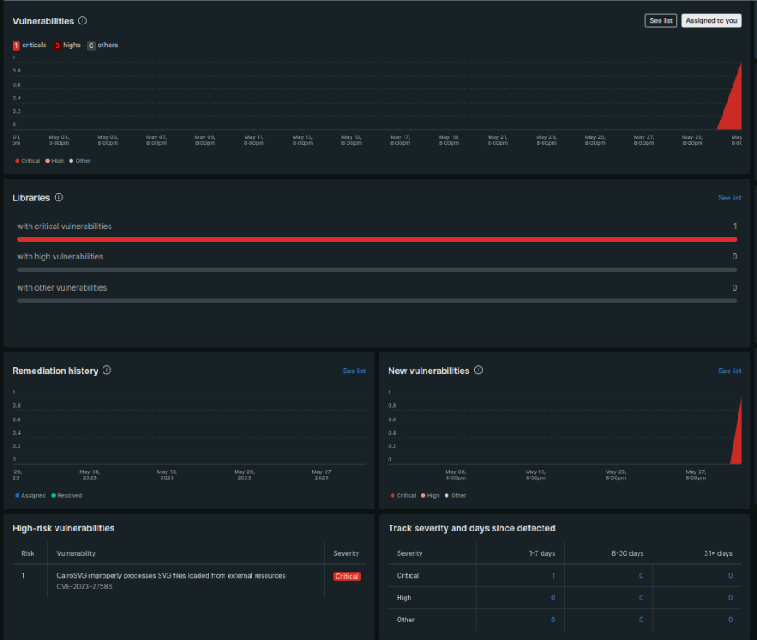Image resolution: width=757 pixels, height=640 pixels.
Task: Click the red Critical severity badge
Action: (347, 576)
